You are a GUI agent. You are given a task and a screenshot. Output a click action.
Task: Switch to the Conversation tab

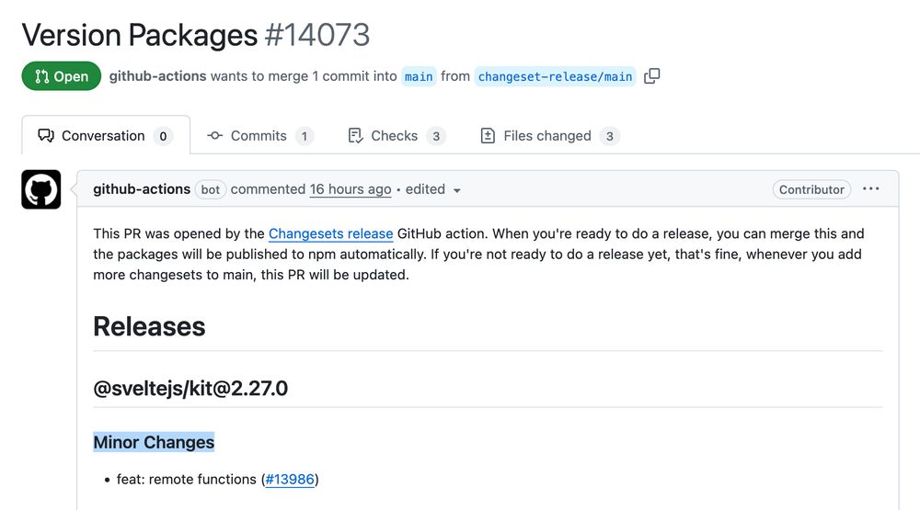pos(106,135)
